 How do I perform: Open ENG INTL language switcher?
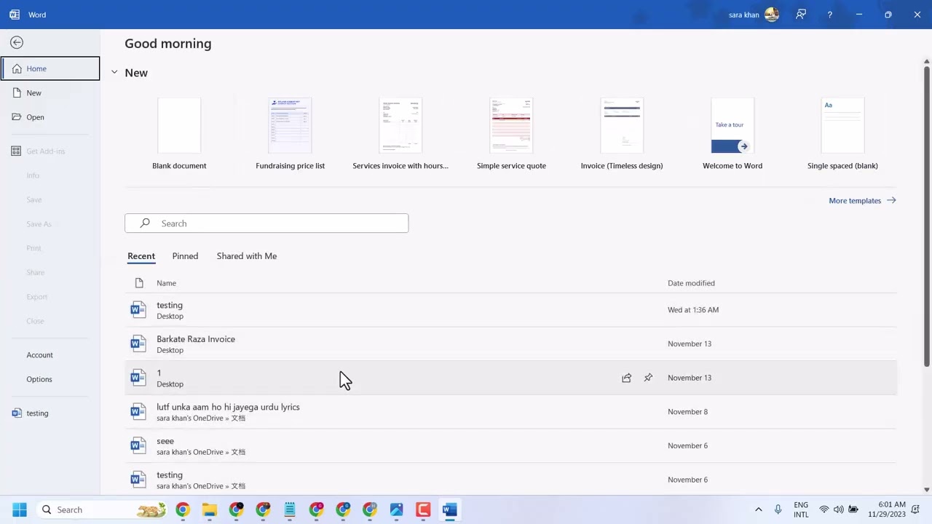pos(801,509)
